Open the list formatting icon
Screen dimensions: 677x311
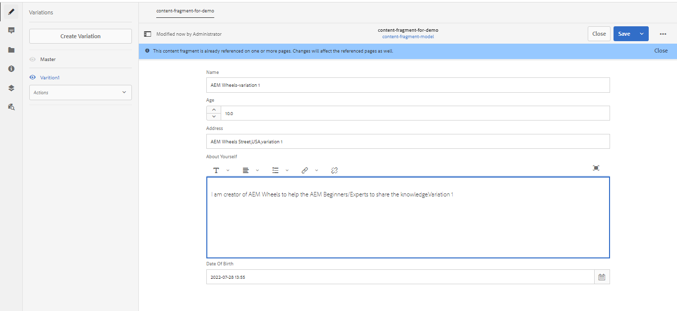(x=275, y=170)
